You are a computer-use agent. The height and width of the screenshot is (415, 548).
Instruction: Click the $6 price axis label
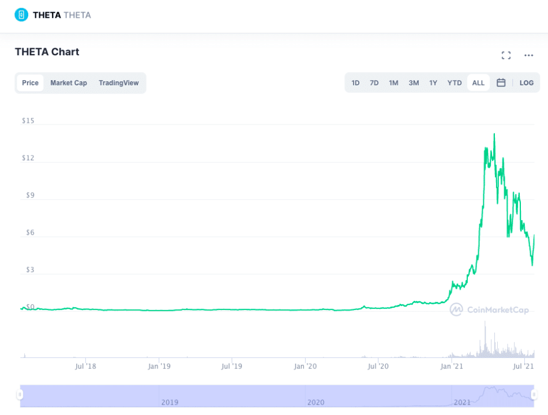coord(30,233)
